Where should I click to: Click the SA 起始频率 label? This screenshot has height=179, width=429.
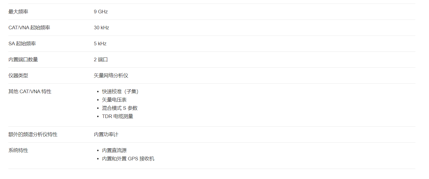click(x=22, y=44)
